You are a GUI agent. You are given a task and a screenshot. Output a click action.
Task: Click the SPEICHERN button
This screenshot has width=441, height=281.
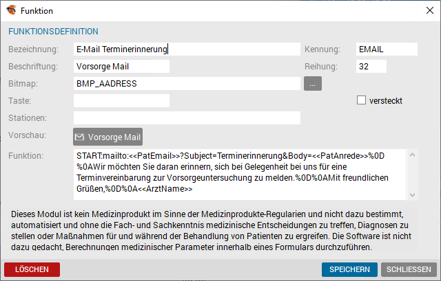tap(349, 269)
